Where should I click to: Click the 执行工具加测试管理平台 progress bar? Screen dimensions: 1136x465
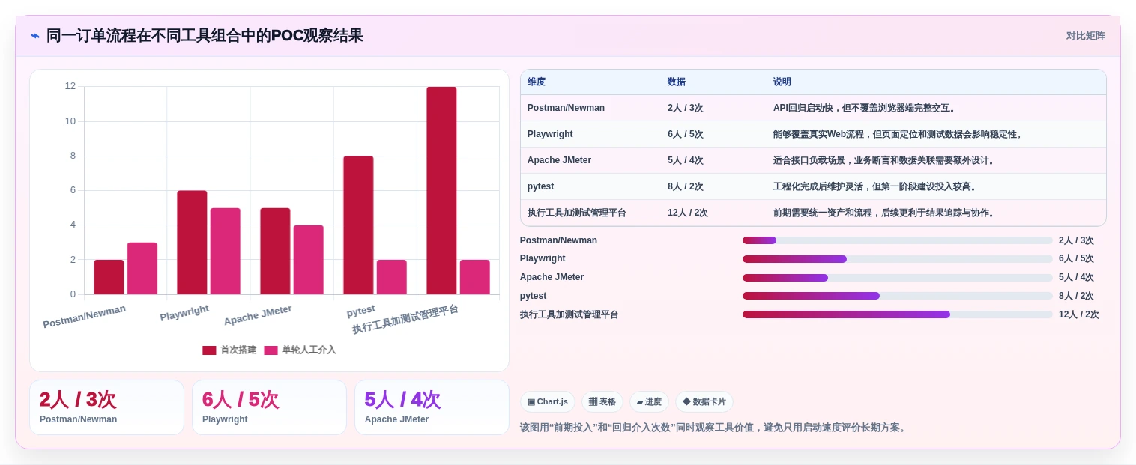click(897, 314)
